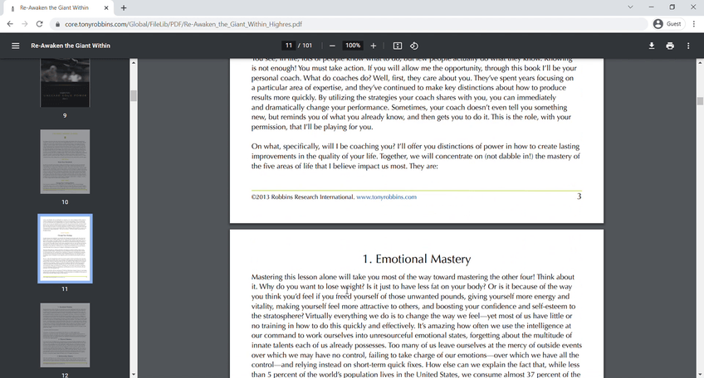Image resolution: width=704 pixels, height=378 pixels.
Task: Open the www.tonyrobbins.com link
Action: [x=386, y=197]
